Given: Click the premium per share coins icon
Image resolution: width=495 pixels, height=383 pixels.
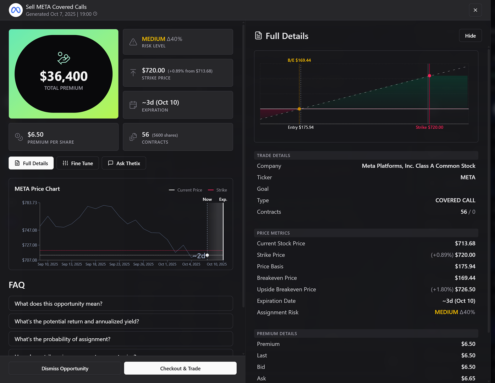Looking at the screenshot, I should click(x=19, y=137).
